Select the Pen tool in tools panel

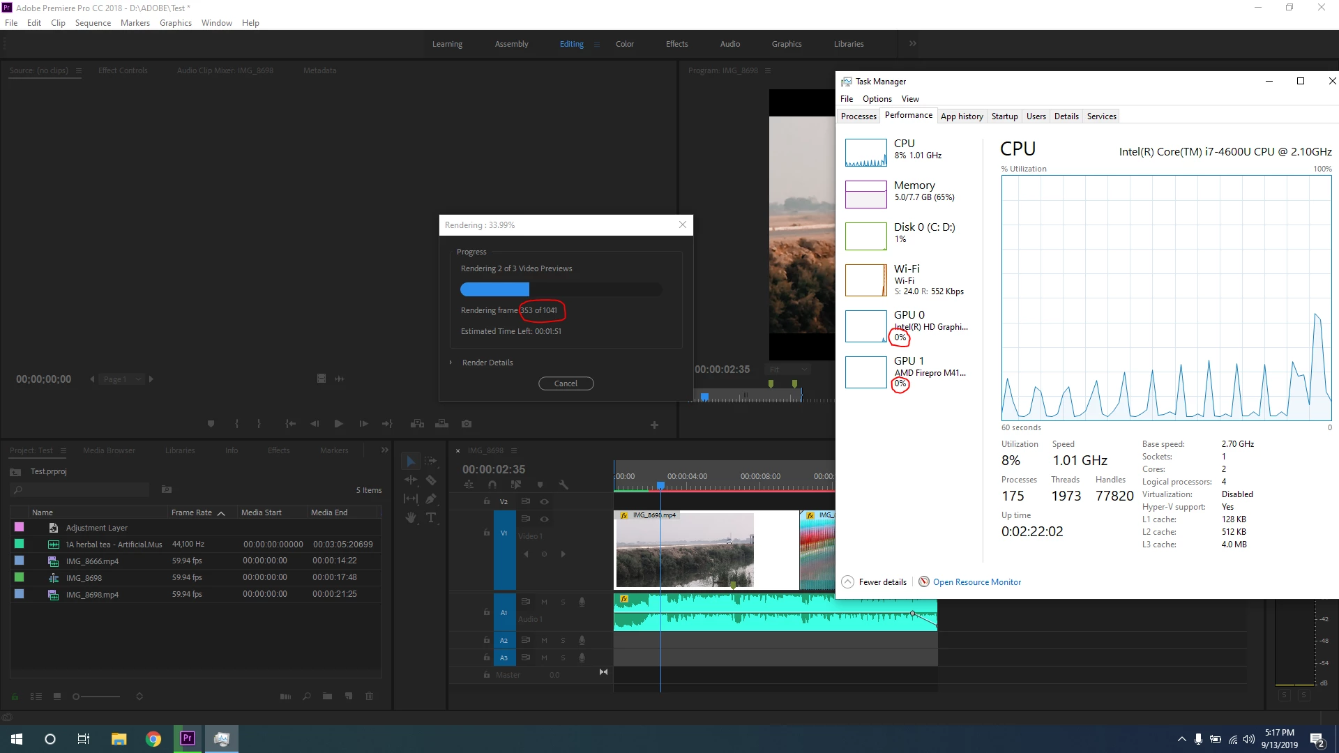(x=431, y=499)
